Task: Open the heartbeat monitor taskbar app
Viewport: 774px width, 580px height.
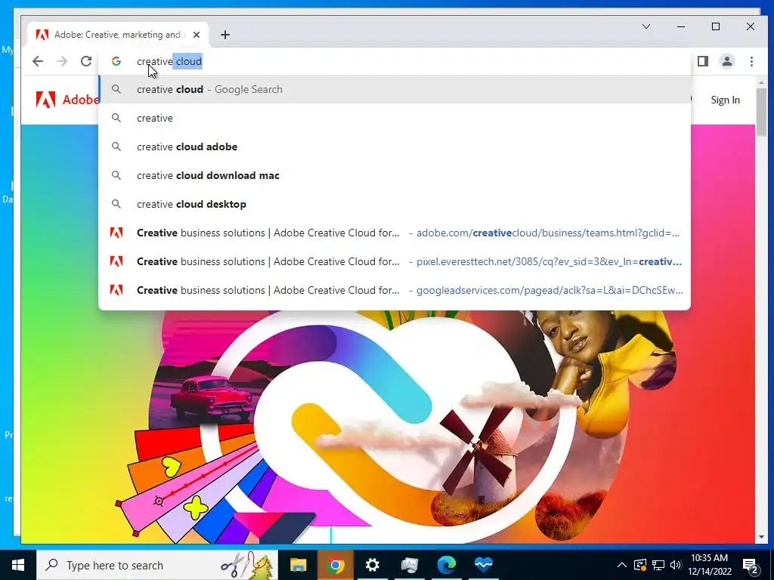Action: click(x=483, y=565)
